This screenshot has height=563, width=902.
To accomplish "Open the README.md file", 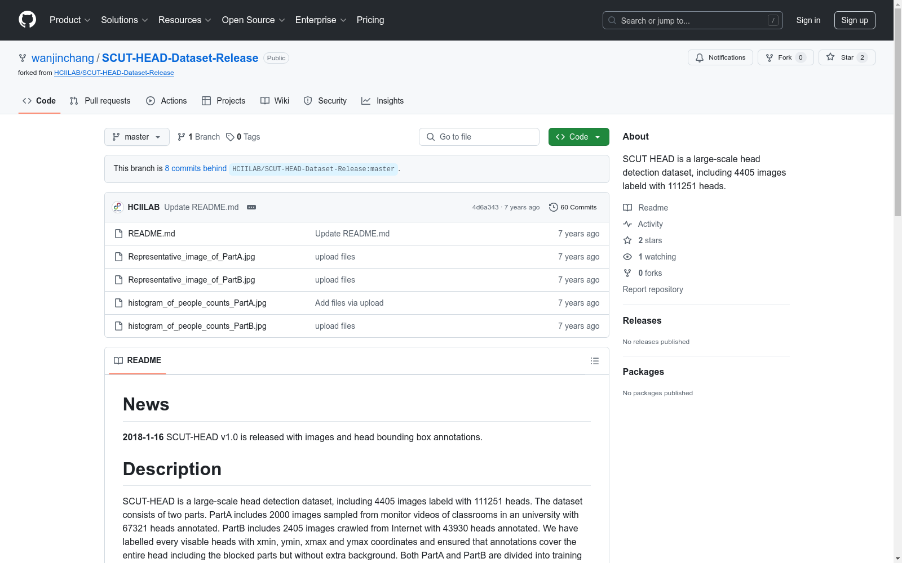I will [x=152, y=234].
